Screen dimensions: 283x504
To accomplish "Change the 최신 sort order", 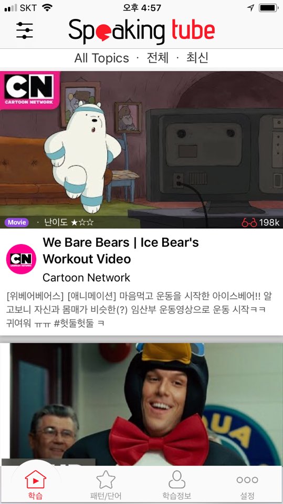I will tap(197, 58).
